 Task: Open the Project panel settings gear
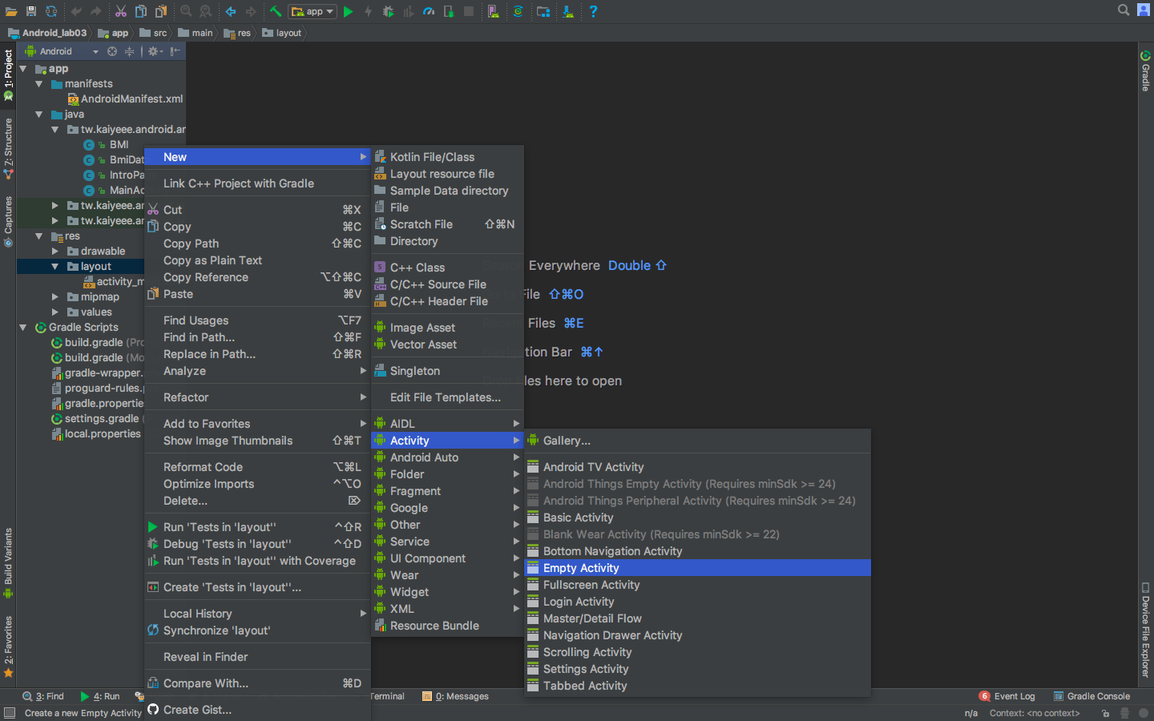coord(155,51)
